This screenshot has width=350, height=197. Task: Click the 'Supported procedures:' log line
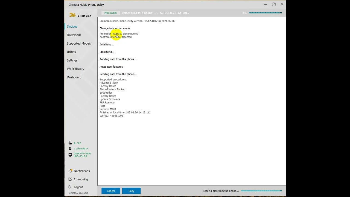click(113, 80)
